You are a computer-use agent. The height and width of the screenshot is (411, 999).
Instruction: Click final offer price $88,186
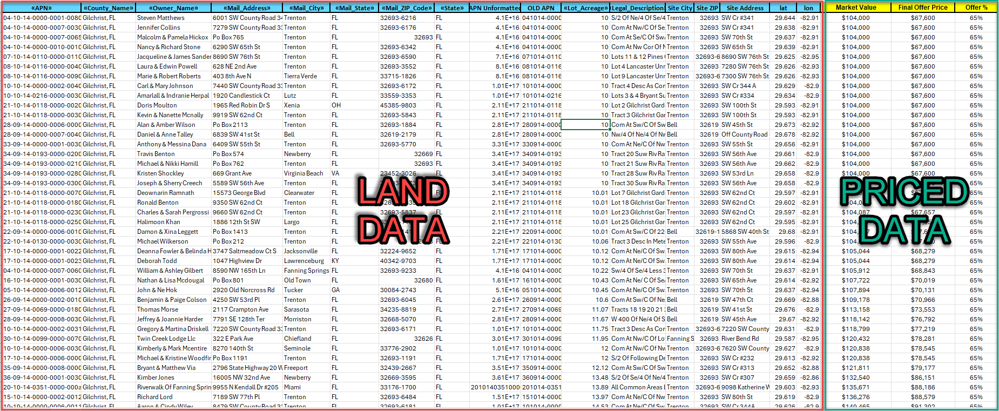pos(923,387)
